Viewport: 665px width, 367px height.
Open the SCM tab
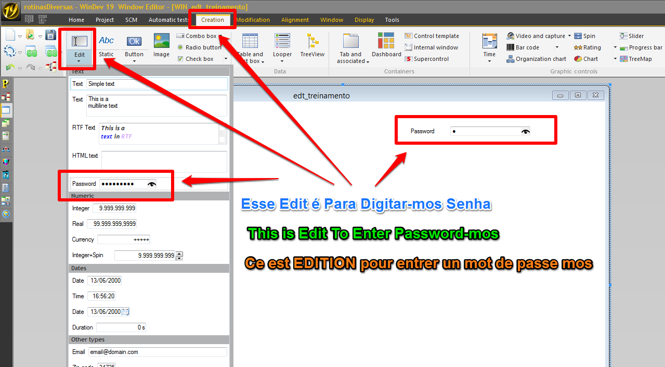132,20
